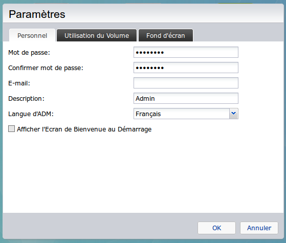
Task: Click the Langue d'ADM label
Action: pos(31,114)
